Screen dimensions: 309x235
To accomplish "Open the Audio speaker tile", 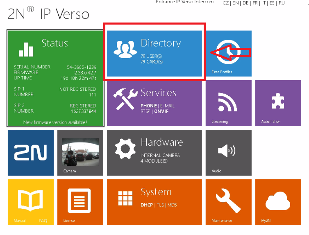I will pyautogui.click(x=229, y=153).
